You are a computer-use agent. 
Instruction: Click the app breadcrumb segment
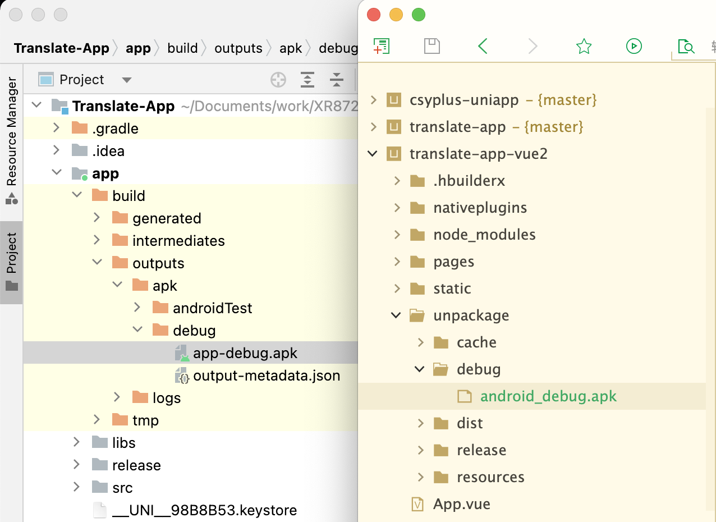pos(138,48)
